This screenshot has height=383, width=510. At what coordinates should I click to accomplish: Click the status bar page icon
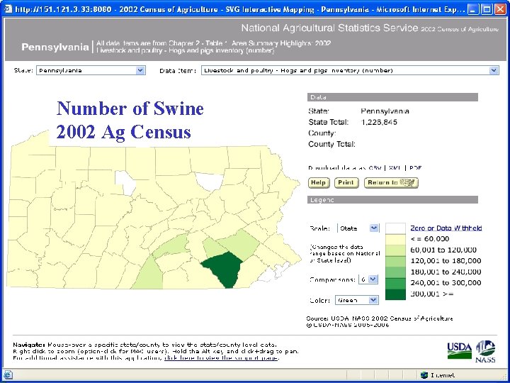point(8,375)
